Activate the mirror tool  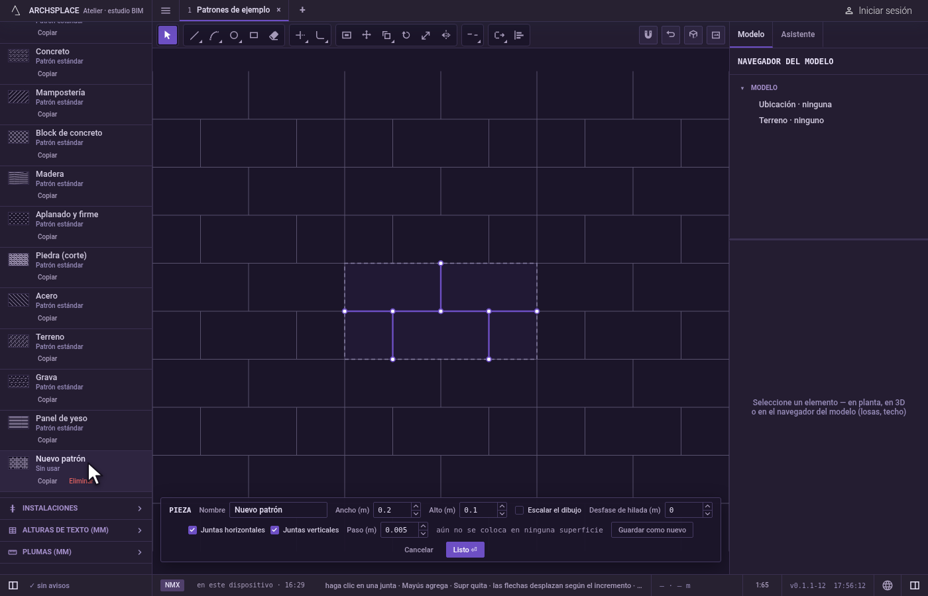[446, 35]
